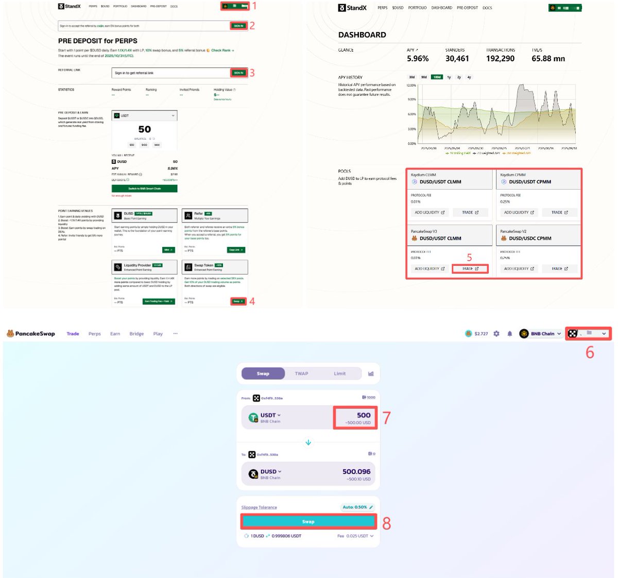Click the rate swap icon beside 1 DUSD
The height and width of the screenshot is (578, 618).
click(x=268, y=536)
